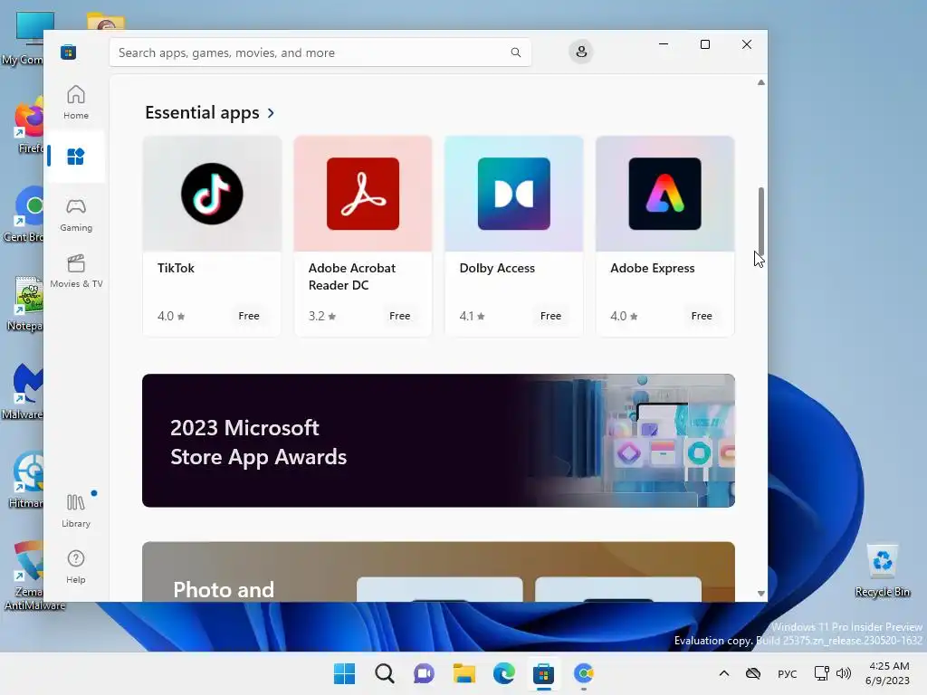Click the Adobe Express app icon
Viewport: 927px width, 695px height.
(664, 194)
